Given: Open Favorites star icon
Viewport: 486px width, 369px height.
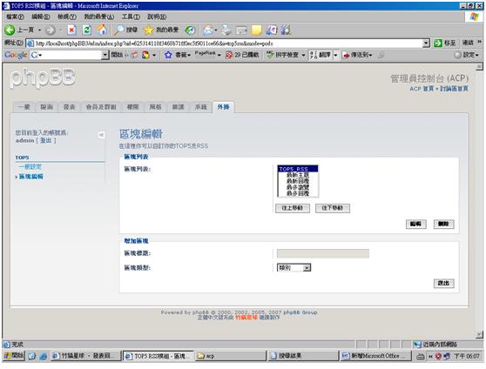Looking at the screenshot, I should [x=148, y=30].
